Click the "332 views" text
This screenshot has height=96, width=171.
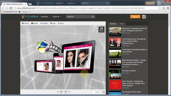point(125,54)
